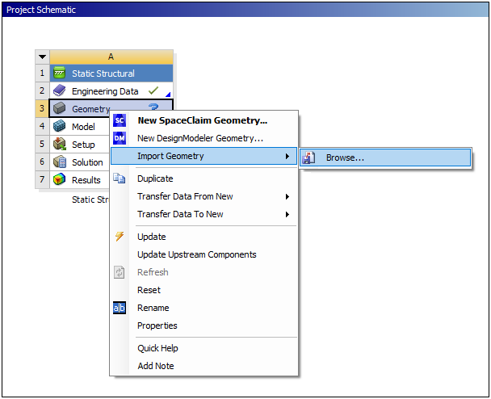Click the Project Schematic title bar
Image resolution: width=491 pixels, height=399 pixels.
point(245,10)
